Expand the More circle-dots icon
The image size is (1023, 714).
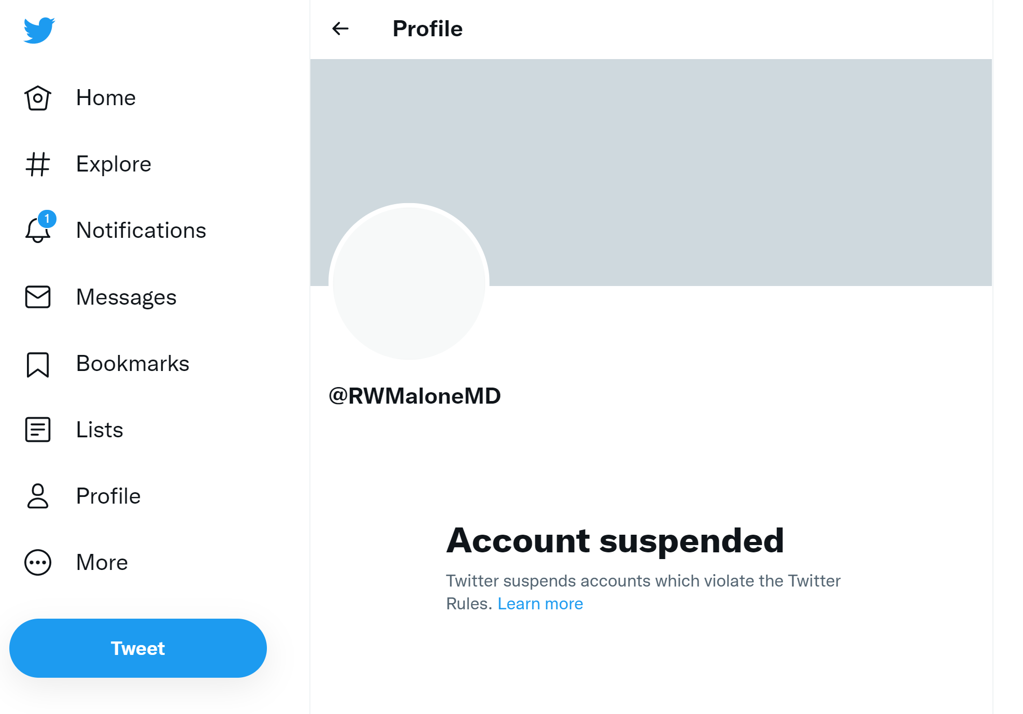tap(38, 562)
